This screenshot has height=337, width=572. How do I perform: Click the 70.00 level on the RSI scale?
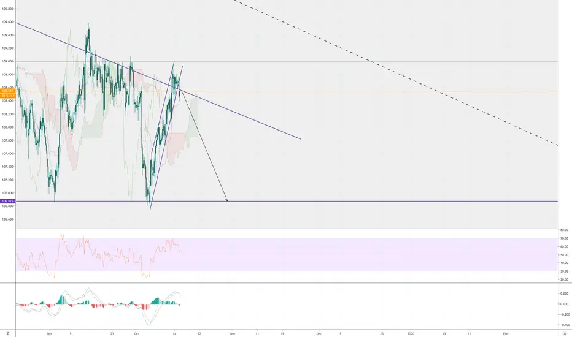pos(565,238)
